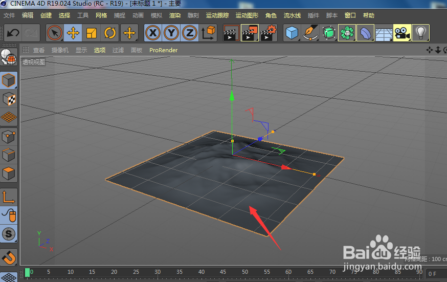Open the 文件 menu
This screenshot has width=447, height=282.
(x=9, y=15)
